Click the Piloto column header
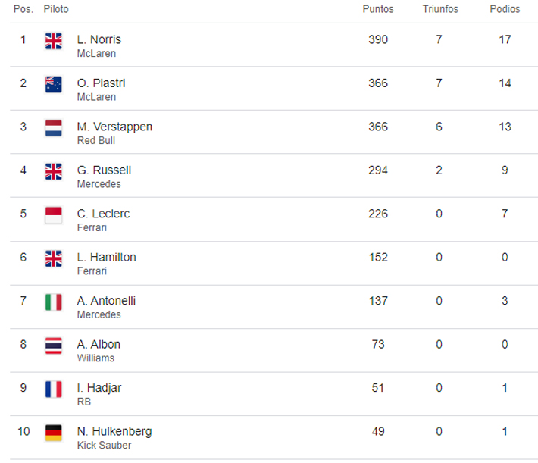538x463 pixels. point(56,10)
